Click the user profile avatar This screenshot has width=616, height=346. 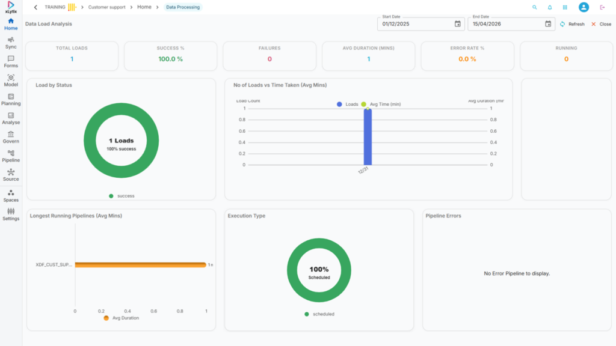[x=584, y=7]
